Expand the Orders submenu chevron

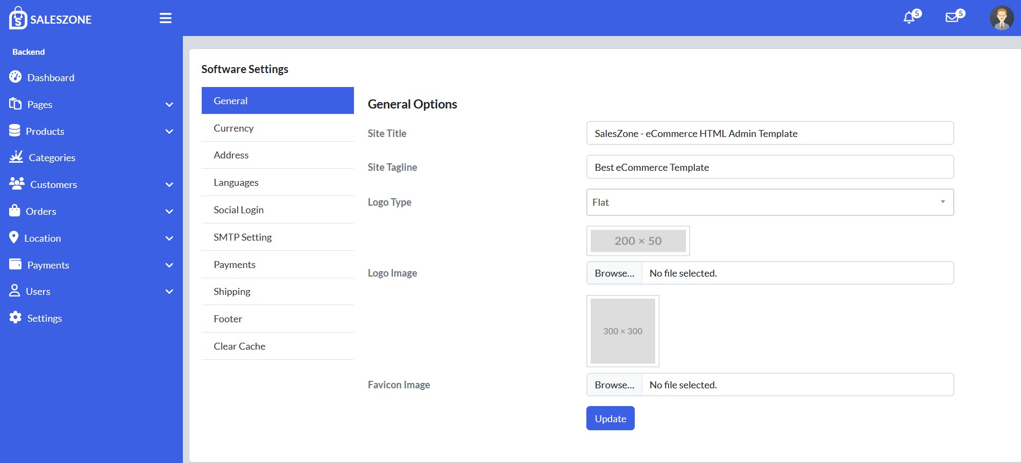coord(169,212)
